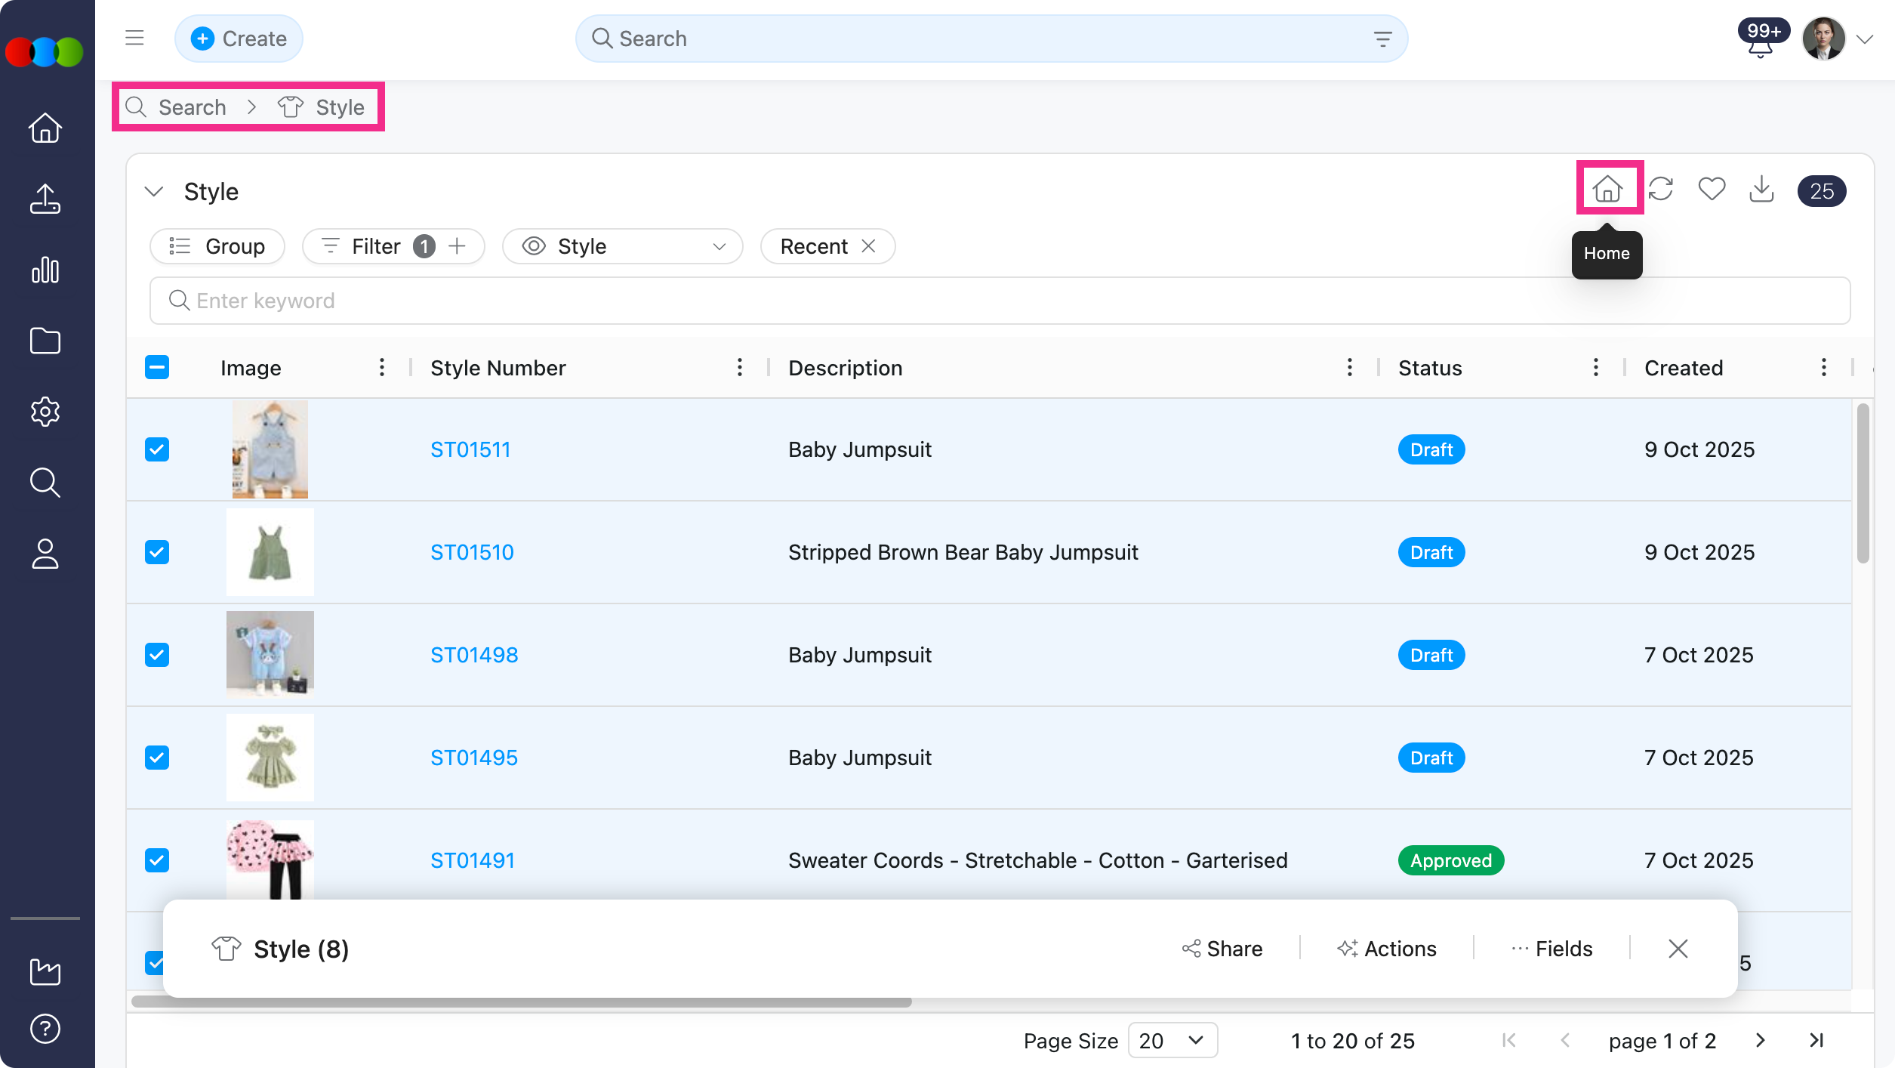Viewport: 1895px width, 1068px height.
Task: Click the Create button
Action: pos(239,39)
